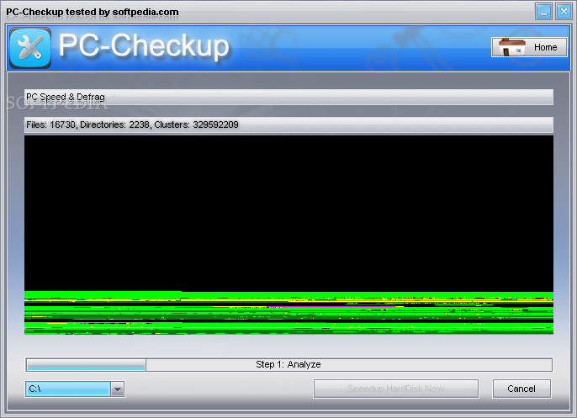Viewport: 577px width, 418px height.
Task: Click the PC-Checkup title banner text
Action: click(x=144, y=45)
